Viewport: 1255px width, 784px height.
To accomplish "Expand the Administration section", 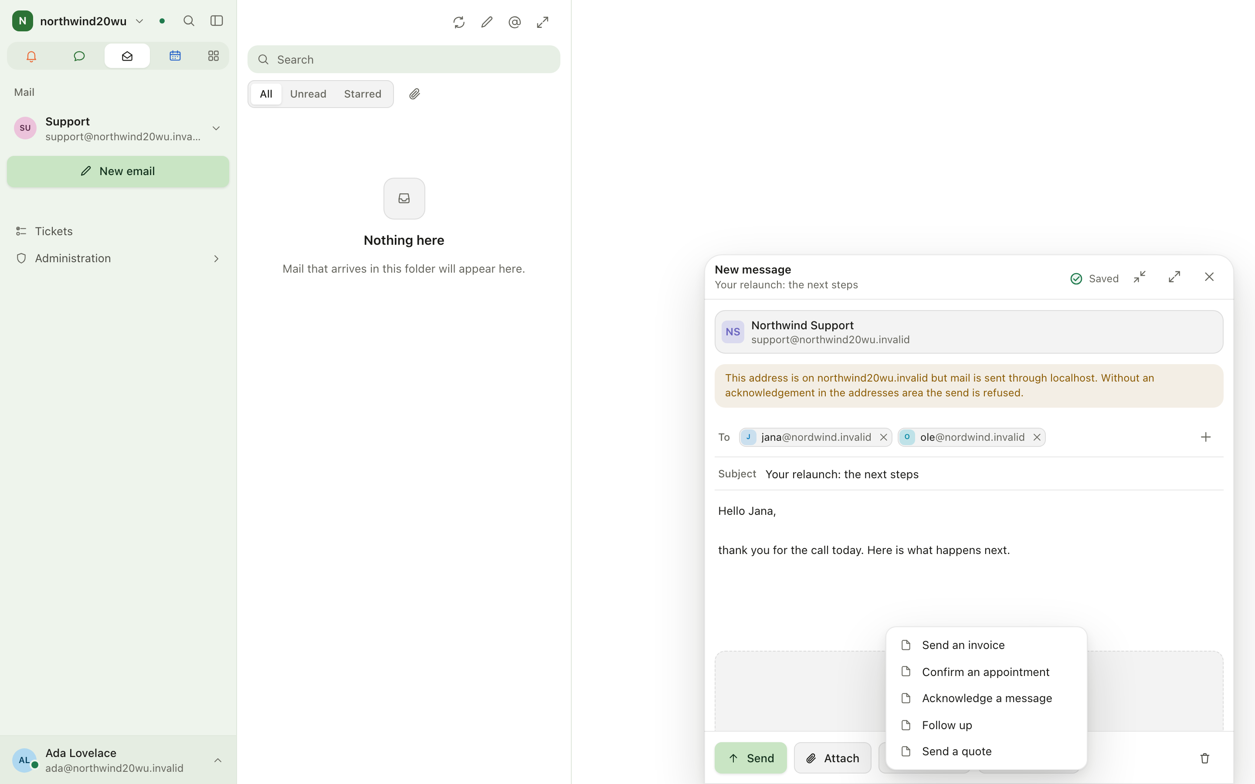I will (118, 258).
